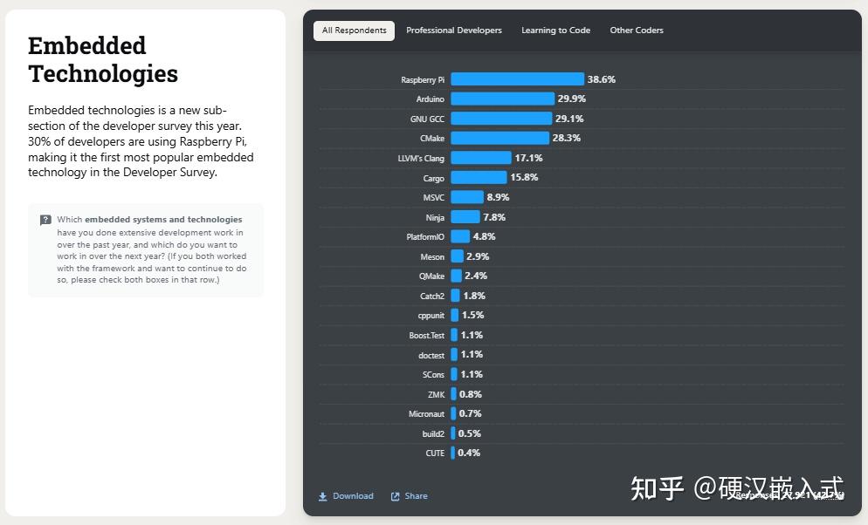Click the Raspberry Pi bar
The height and width of the screenshot is (525, 868).
[517, 79]
